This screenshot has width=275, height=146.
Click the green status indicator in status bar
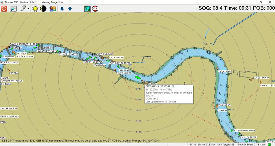(269, 144)
